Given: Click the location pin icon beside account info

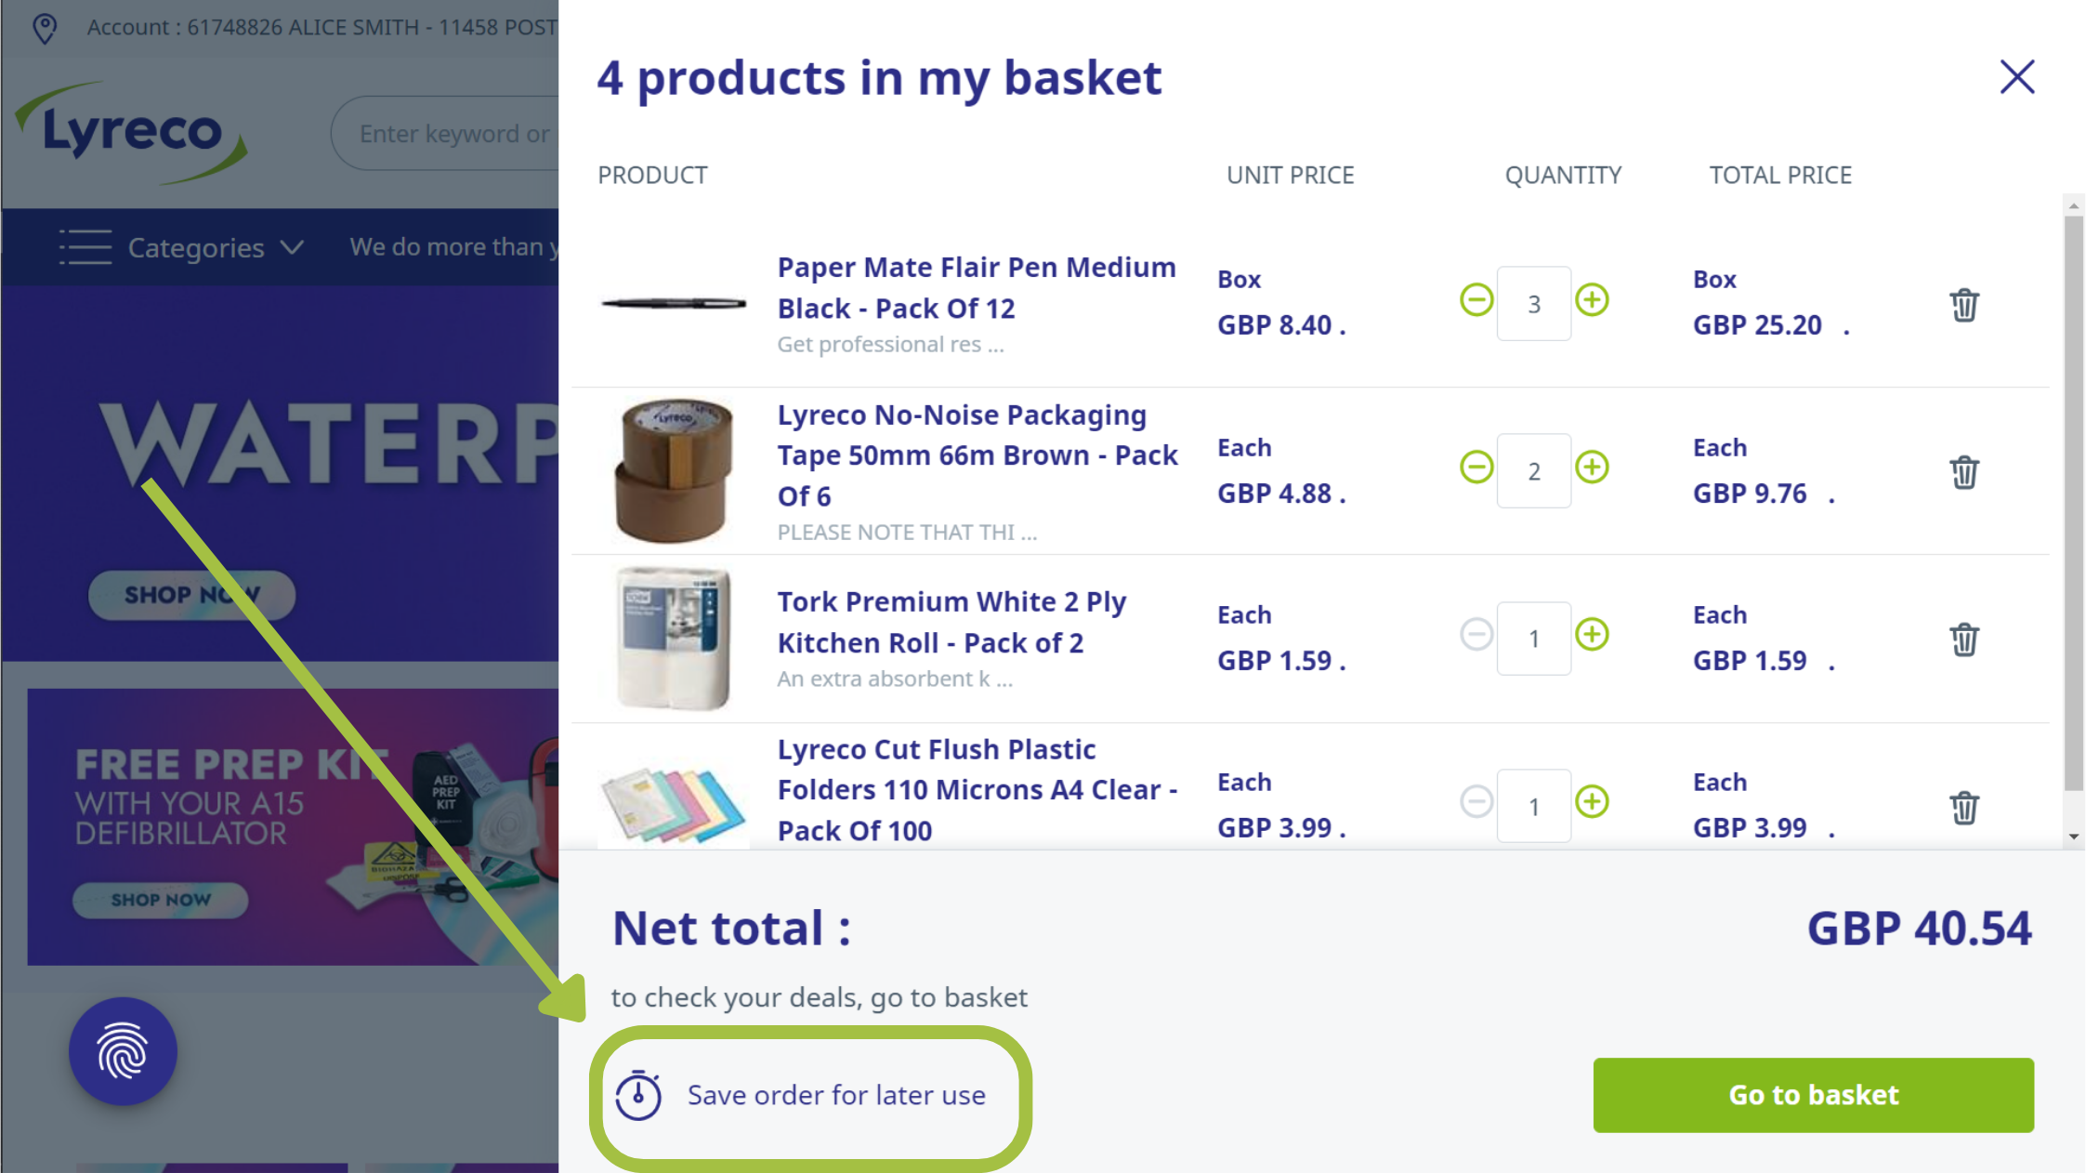Looking at the screenshot, I should pyautogui.click(x=43, y=27).
